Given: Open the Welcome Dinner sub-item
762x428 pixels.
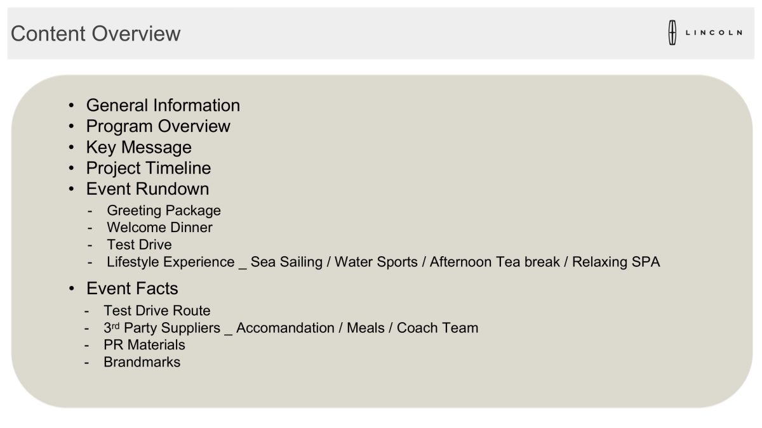Looking at the screenshot, I should pos(159,227).
